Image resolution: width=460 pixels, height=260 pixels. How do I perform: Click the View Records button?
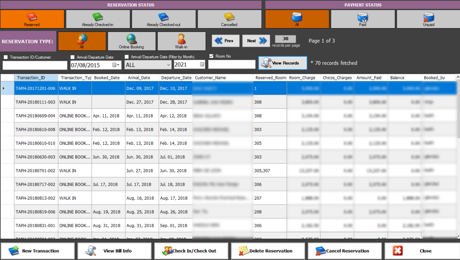283,63
